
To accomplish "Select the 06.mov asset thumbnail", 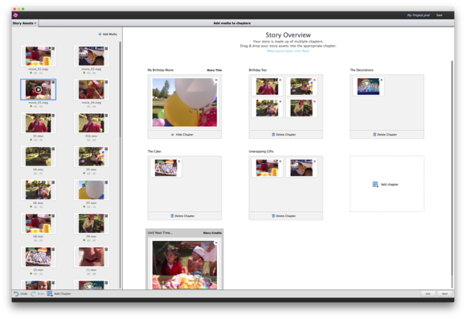I will point(38,190).
